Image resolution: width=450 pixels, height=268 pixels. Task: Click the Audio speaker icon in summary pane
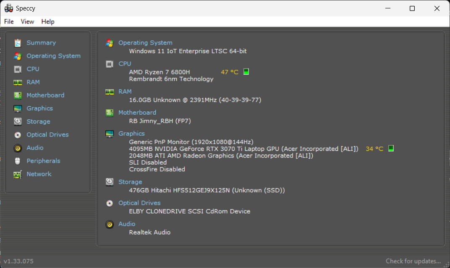click(110, 224)
